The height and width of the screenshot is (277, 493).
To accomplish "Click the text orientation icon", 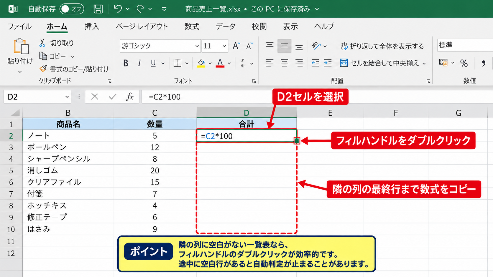I will pos(316,46).
